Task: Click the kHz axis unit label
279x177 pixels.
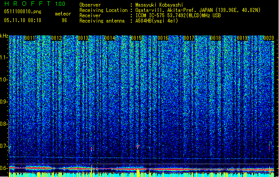Action: [x=4, y=36]
